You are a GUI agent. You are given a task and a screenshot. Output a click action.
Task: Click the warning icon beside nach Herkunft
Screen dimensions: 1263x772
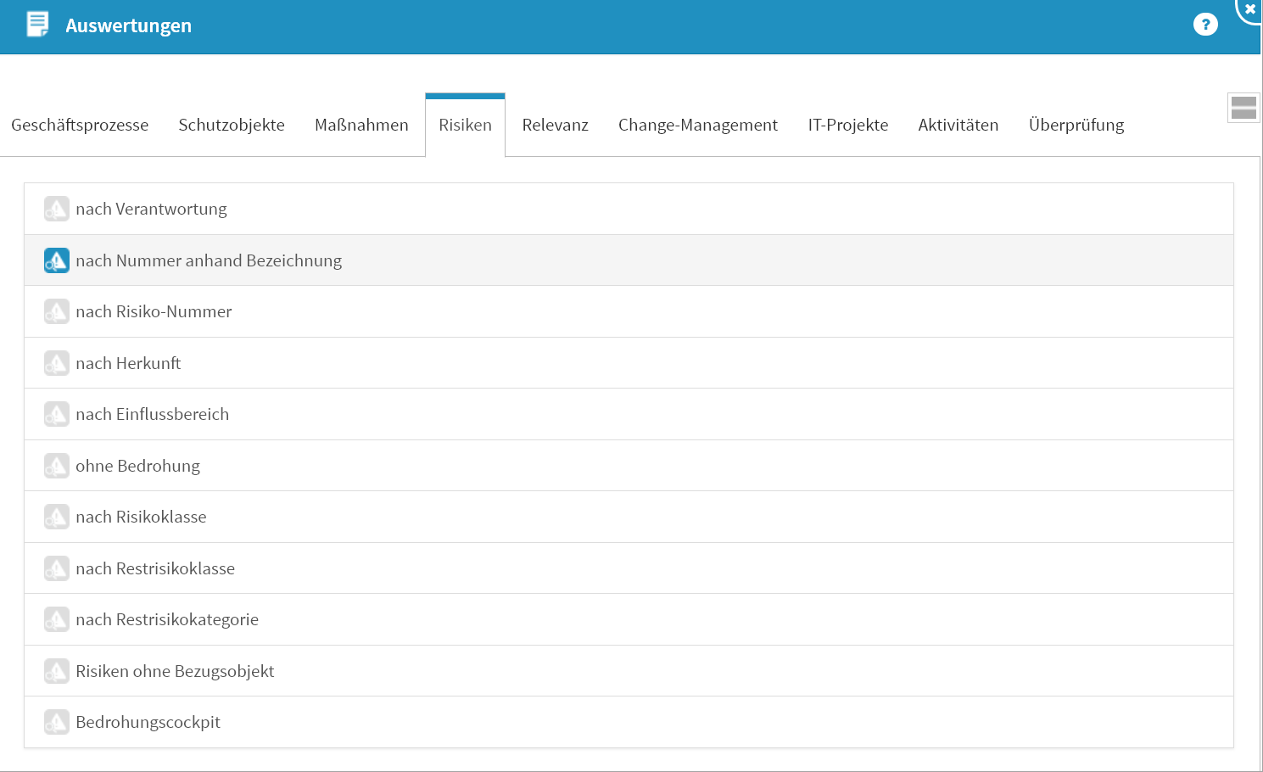click(56, 363)
